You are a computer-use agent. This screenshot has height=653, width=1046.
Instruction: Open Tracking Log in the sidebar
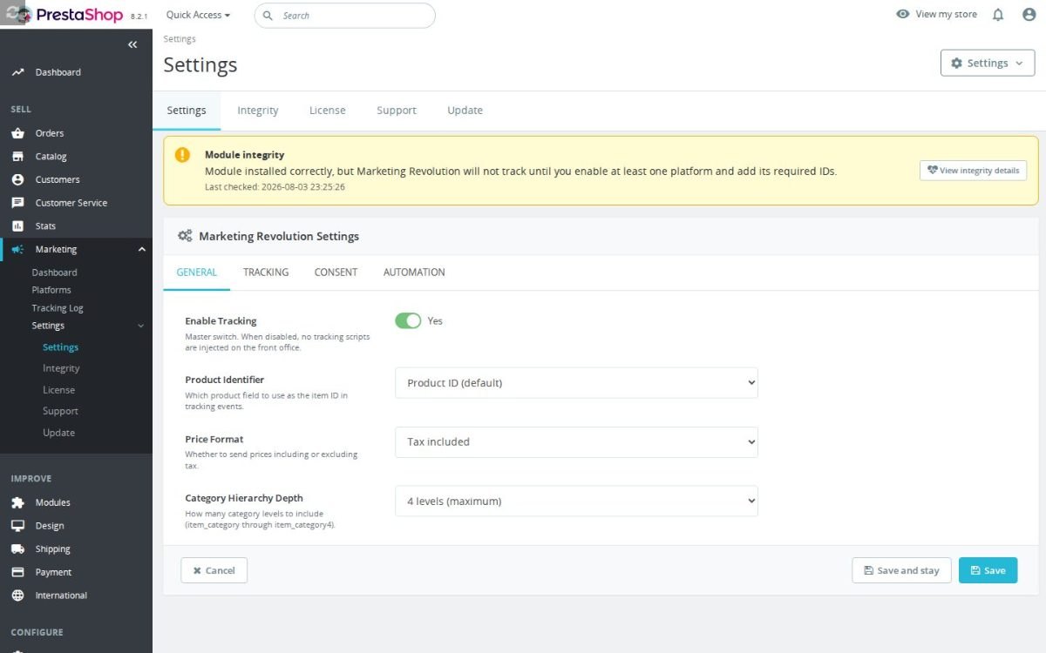[58, 308]
